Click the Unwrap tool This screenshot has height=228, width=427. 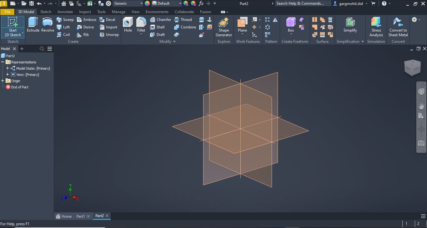[x=109, y=35]
